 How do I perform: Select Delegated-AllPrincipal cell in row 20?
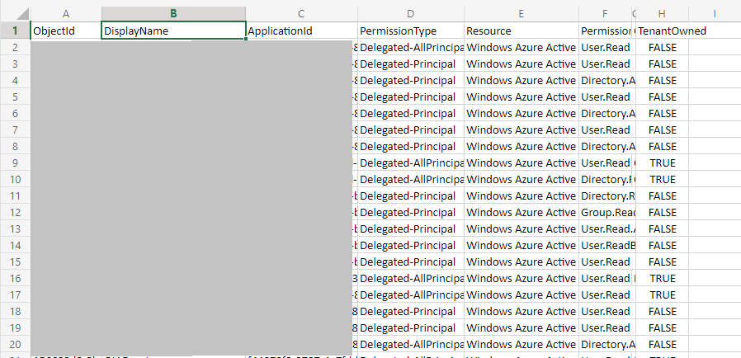[x=411, y=344]
